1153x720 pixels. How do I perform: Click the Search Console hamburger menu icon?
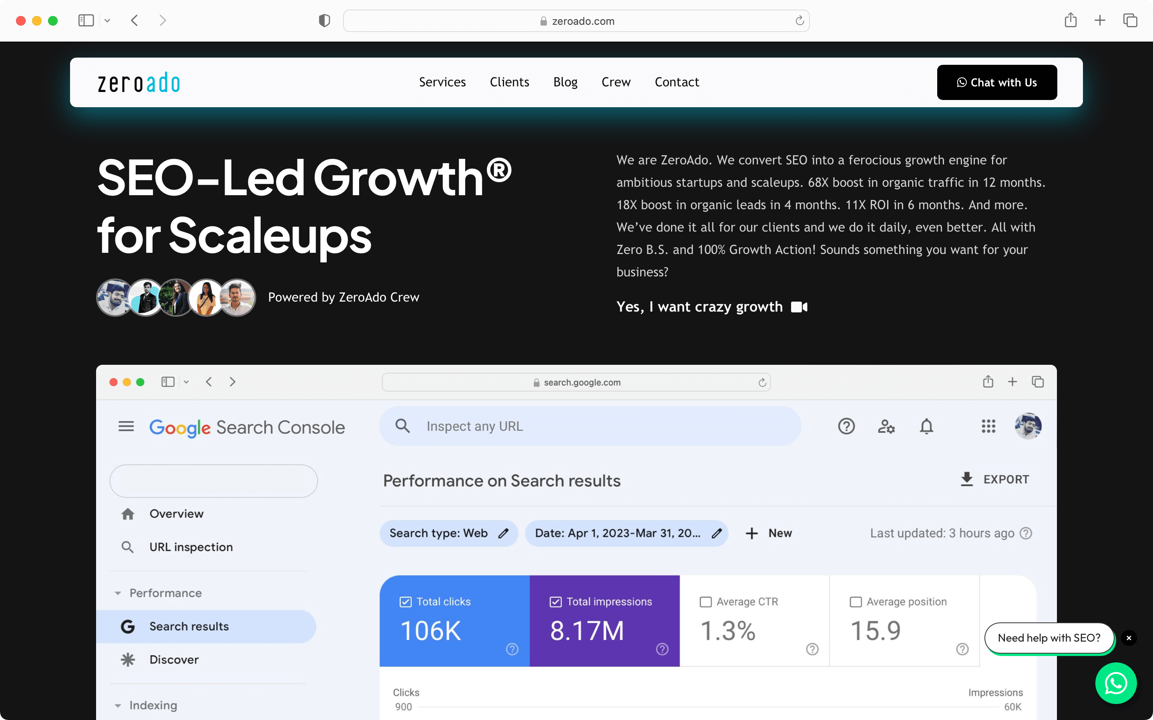(x=126, y=426)
